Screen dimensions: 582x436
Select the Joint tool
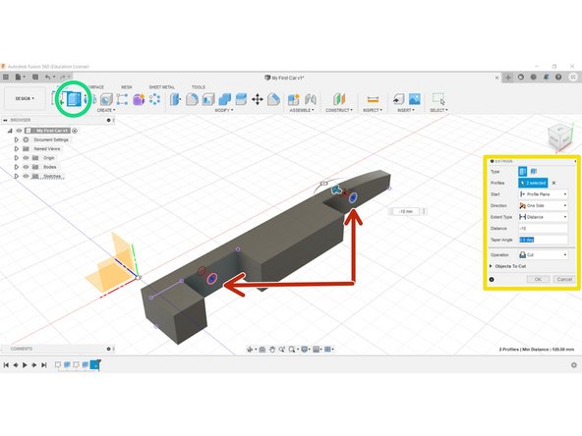(311, 99)
